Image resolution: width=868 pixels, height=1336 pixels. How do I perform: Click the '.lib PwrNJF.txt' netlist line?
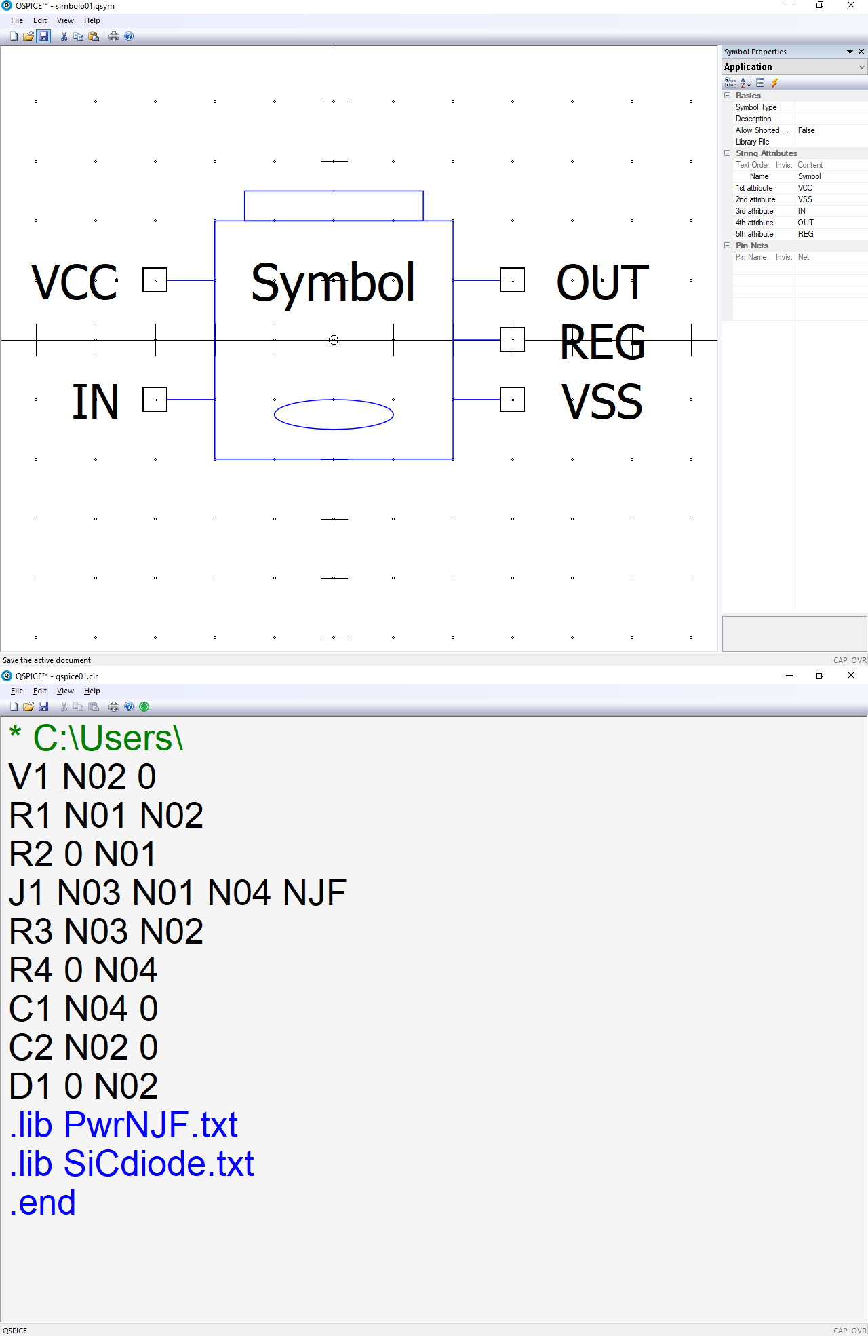(123, 1125)
